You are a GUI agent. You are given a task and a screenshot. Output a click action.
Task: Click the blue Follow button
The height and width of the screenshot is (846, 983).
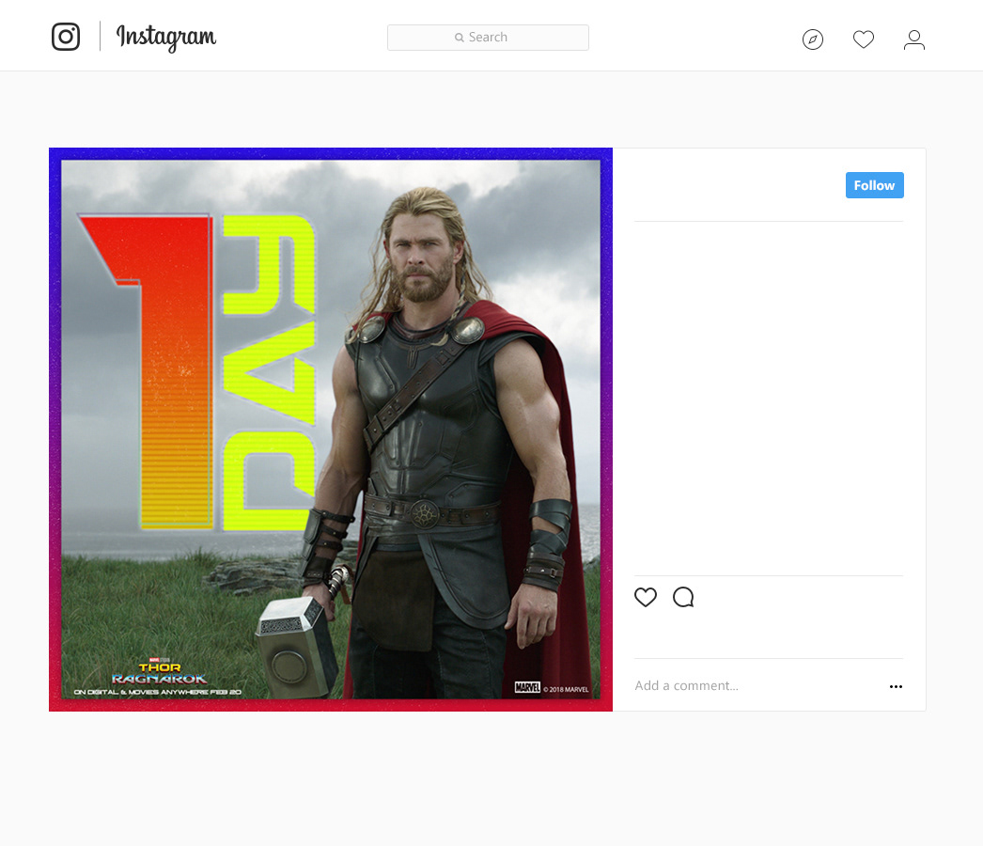click(x=875, y=185)
